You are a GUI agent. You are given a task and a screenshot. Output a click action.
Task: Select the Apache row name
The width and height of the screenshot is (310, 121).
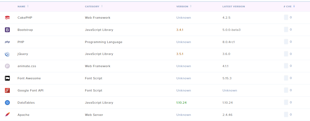pos(23,115)
